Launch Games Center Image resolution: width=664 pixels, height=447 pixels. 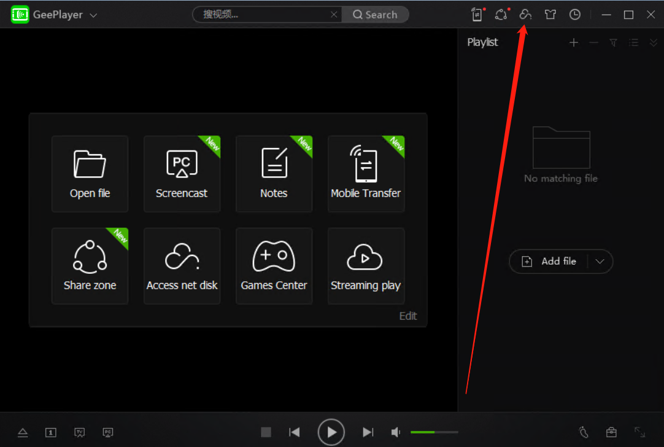274,266
